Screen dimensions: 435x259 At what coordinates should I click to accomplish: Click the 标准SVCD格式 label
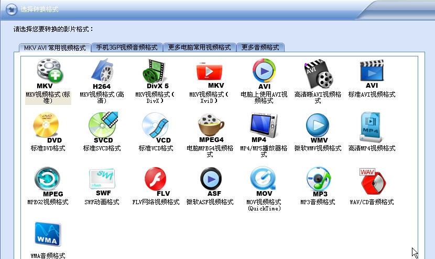[x=102, y=148]
